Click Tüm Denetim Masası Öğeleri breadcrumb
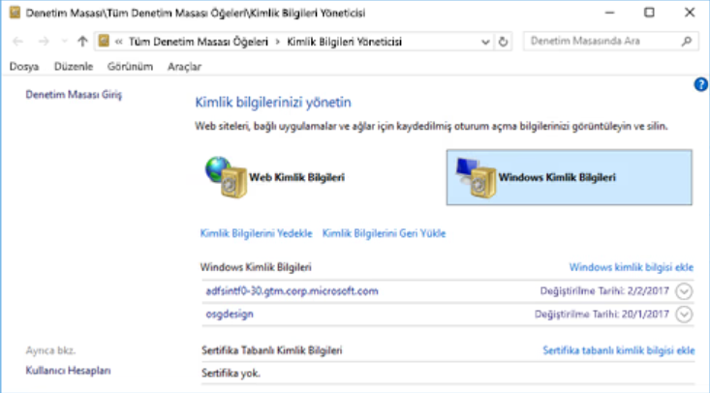 tap(199, 42)
